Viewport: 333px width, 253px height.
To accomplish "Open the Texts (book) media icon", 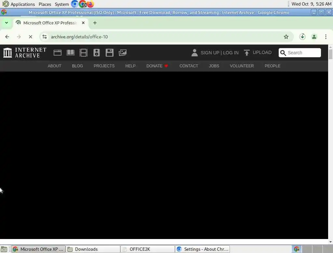I will click(71, 53).
